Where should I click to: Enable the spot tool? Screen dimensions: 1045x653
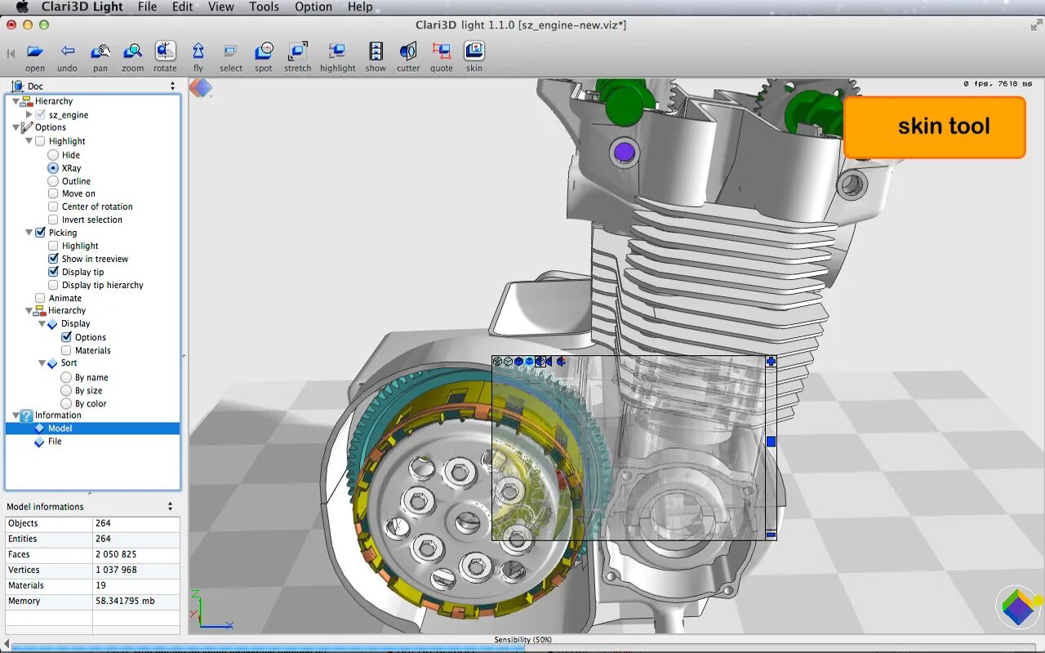[264, 52]
